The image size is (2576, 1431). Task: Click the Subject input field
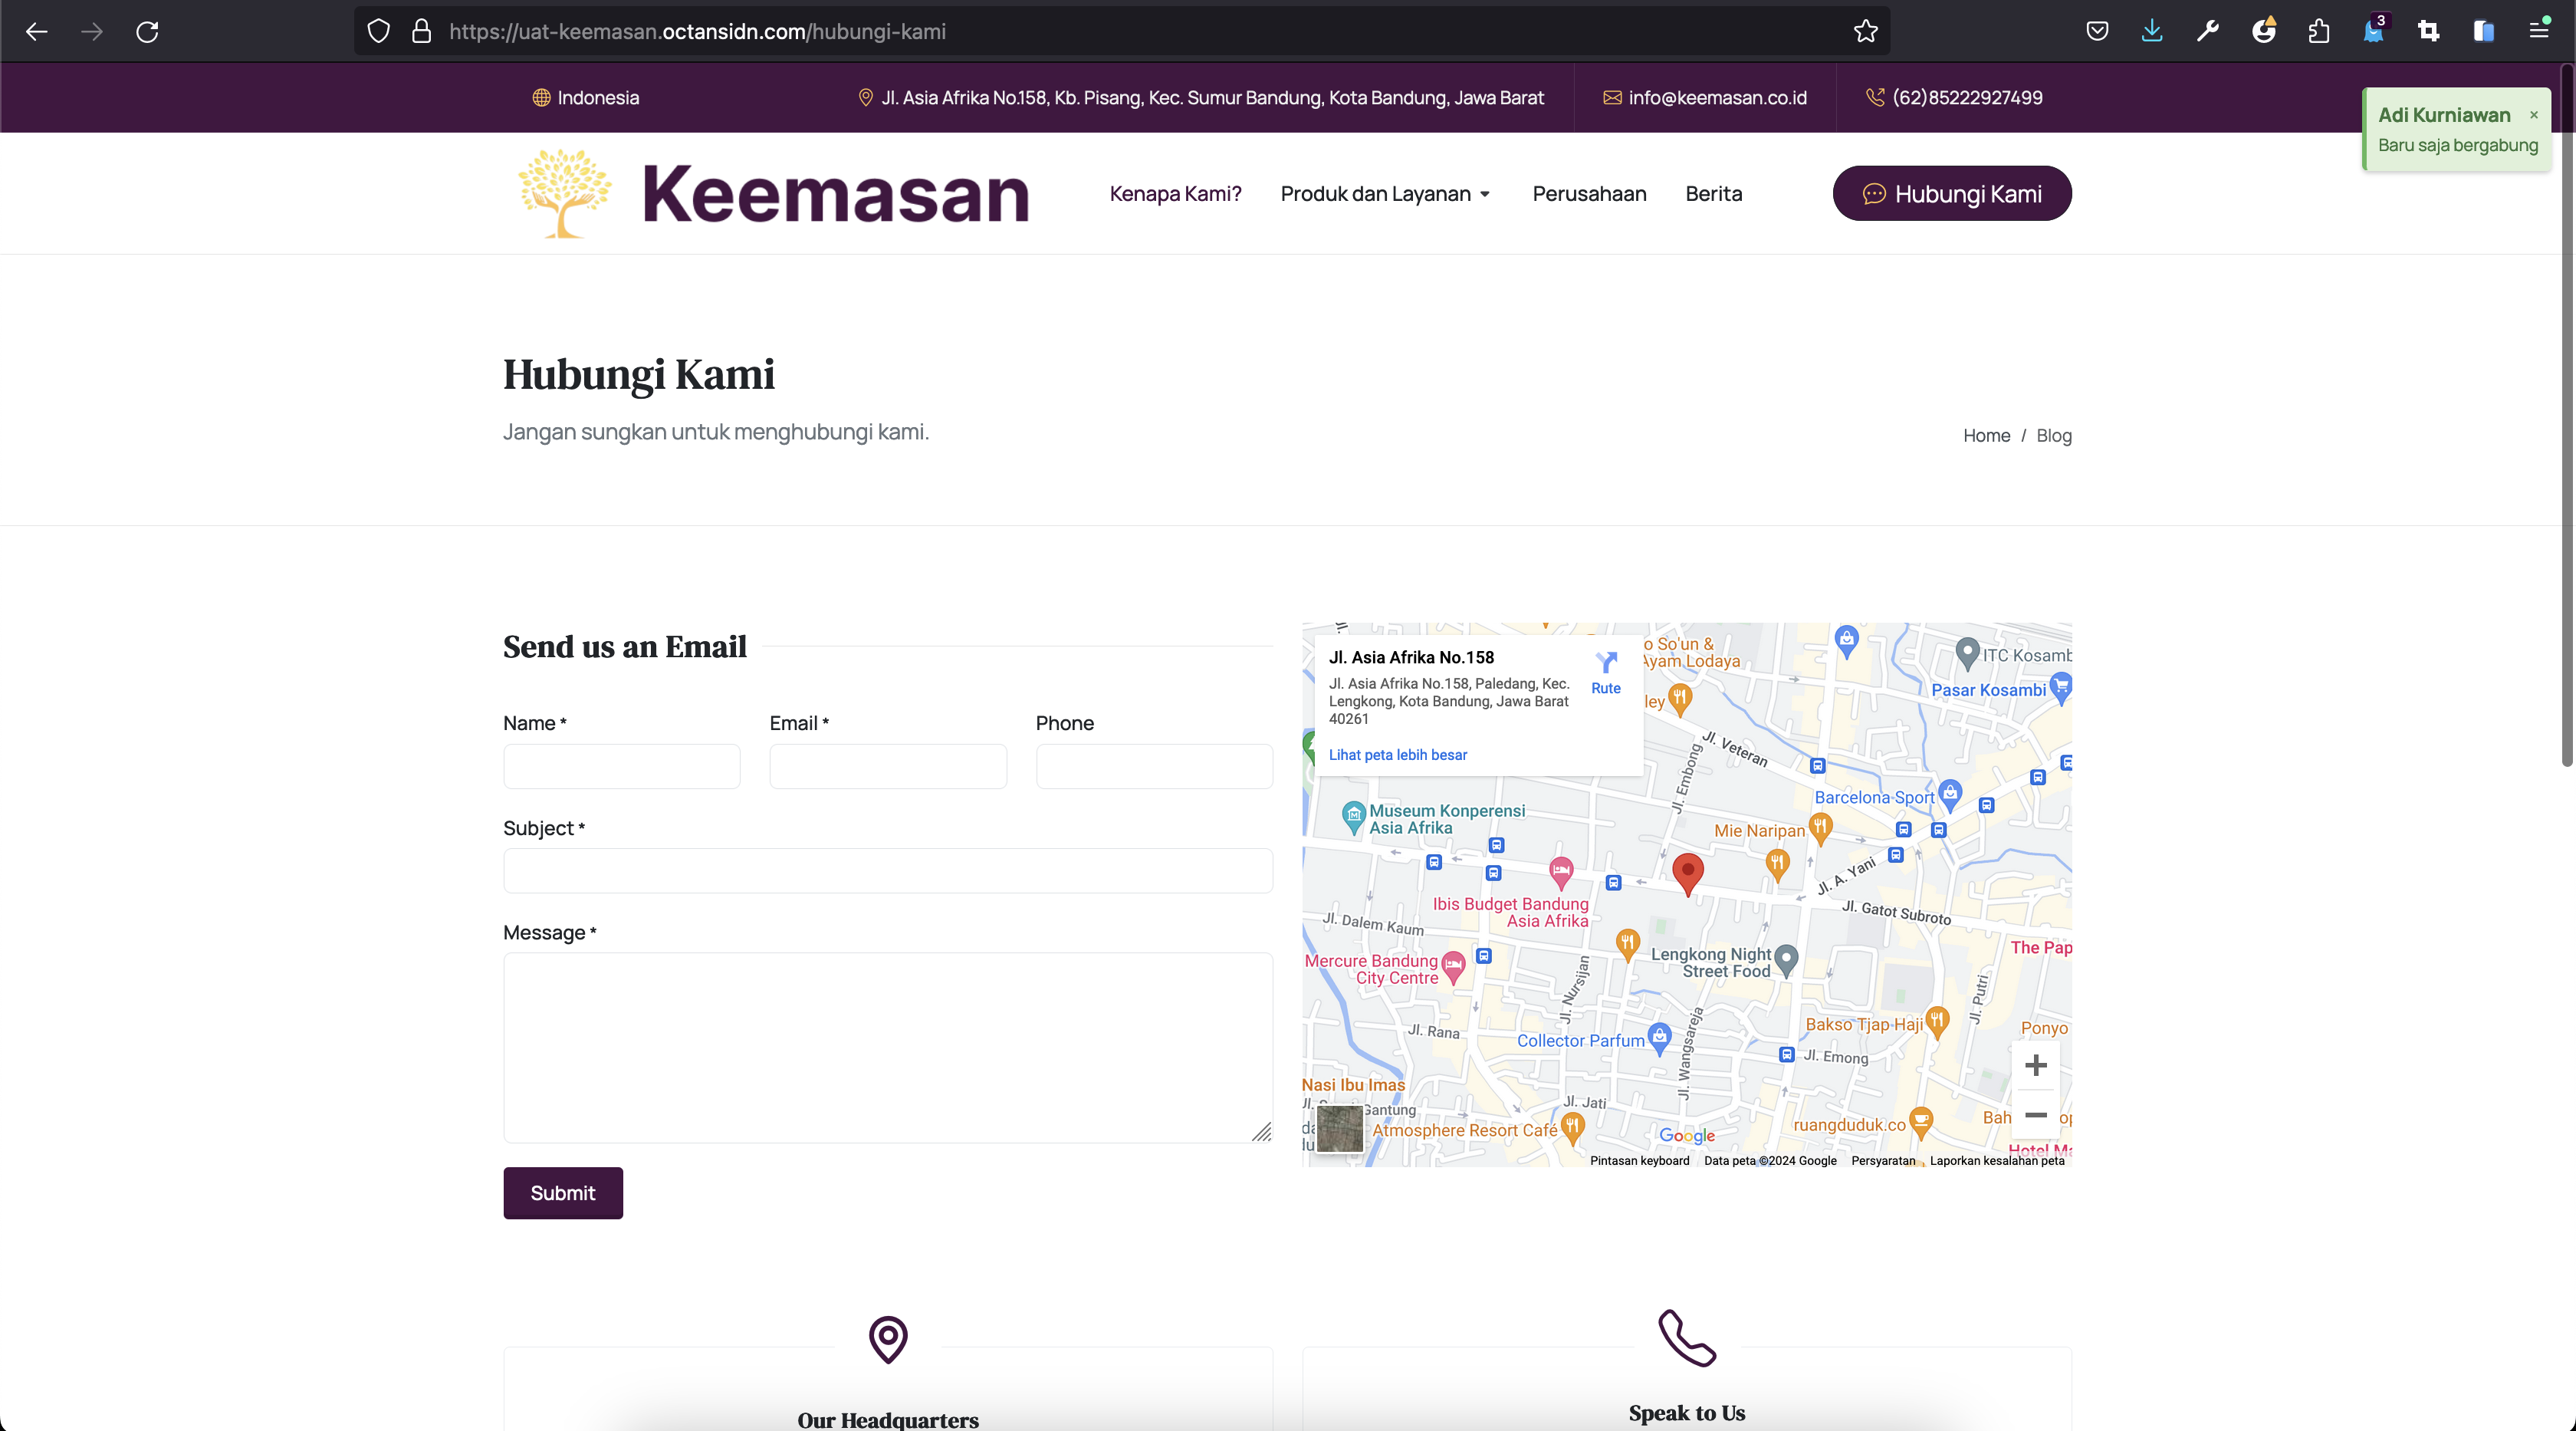pos(888,871)
